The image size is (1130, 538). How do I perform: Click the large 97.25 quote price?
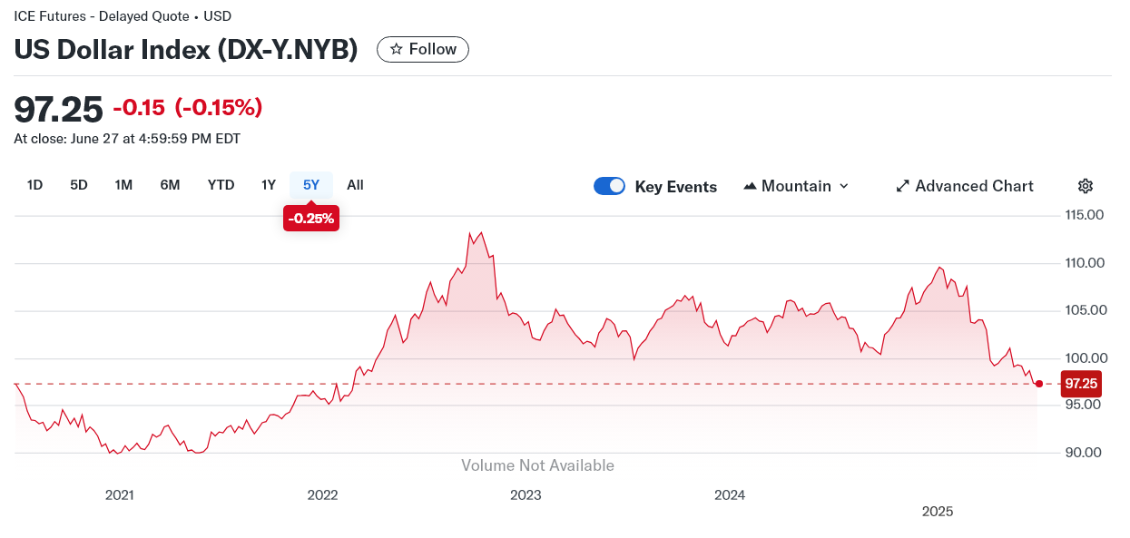click(x=59, y=109)
